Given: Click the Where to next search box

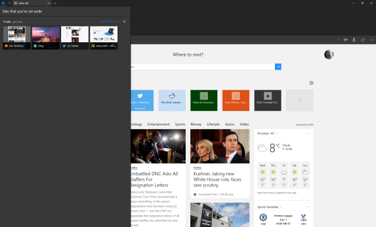Looking at the screenshot, I should (203, 67).
